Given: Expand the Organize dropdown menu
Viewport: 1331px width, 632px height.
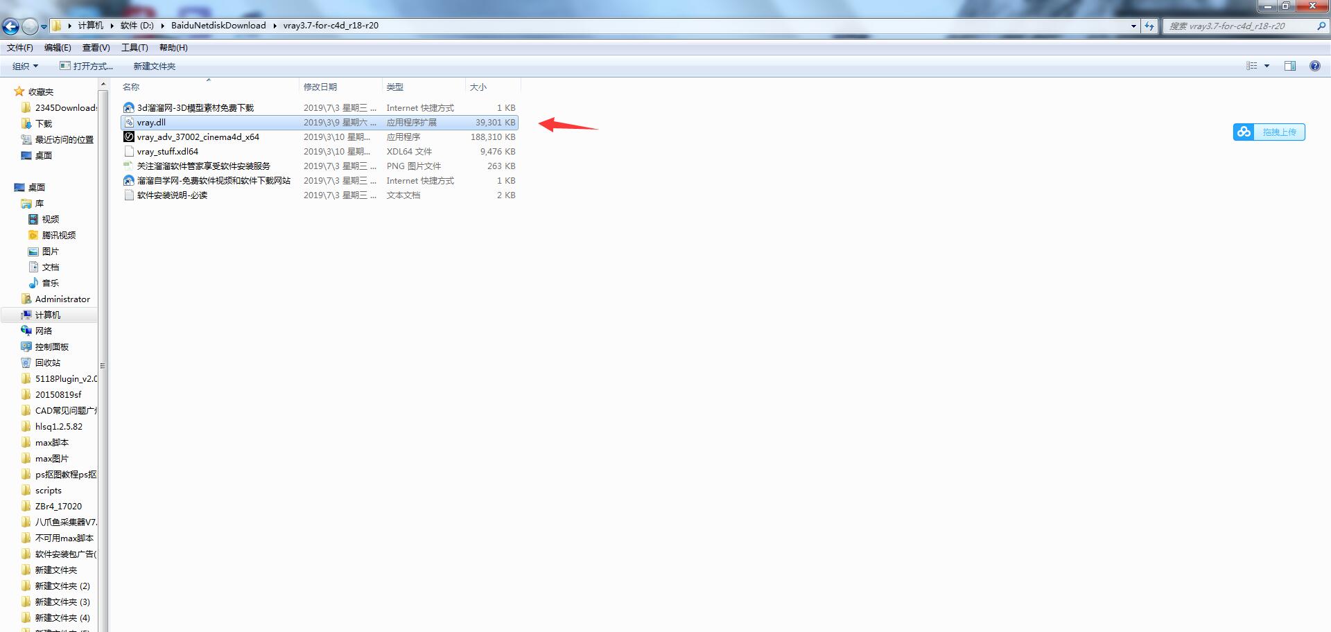Looking at the screenshot, I should click(25, 66).
